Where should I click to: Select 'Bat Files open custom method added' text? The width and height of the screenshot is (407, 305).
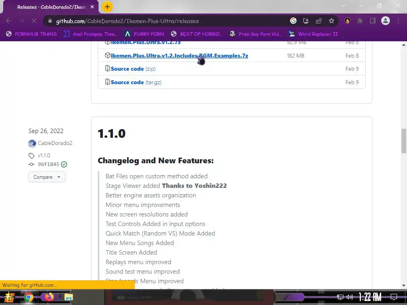click(x=157, y=176)
